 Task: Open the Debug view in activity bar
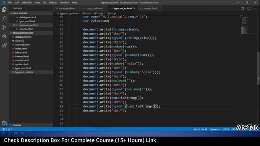[4, 36]
